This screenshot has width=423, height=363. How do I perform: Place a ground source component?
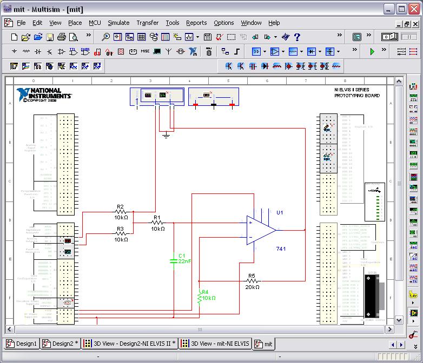[x=14, y=52]
